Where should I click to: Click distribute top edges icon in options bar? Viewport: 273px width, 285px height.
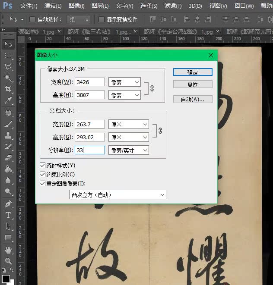[x=225, y=19]
